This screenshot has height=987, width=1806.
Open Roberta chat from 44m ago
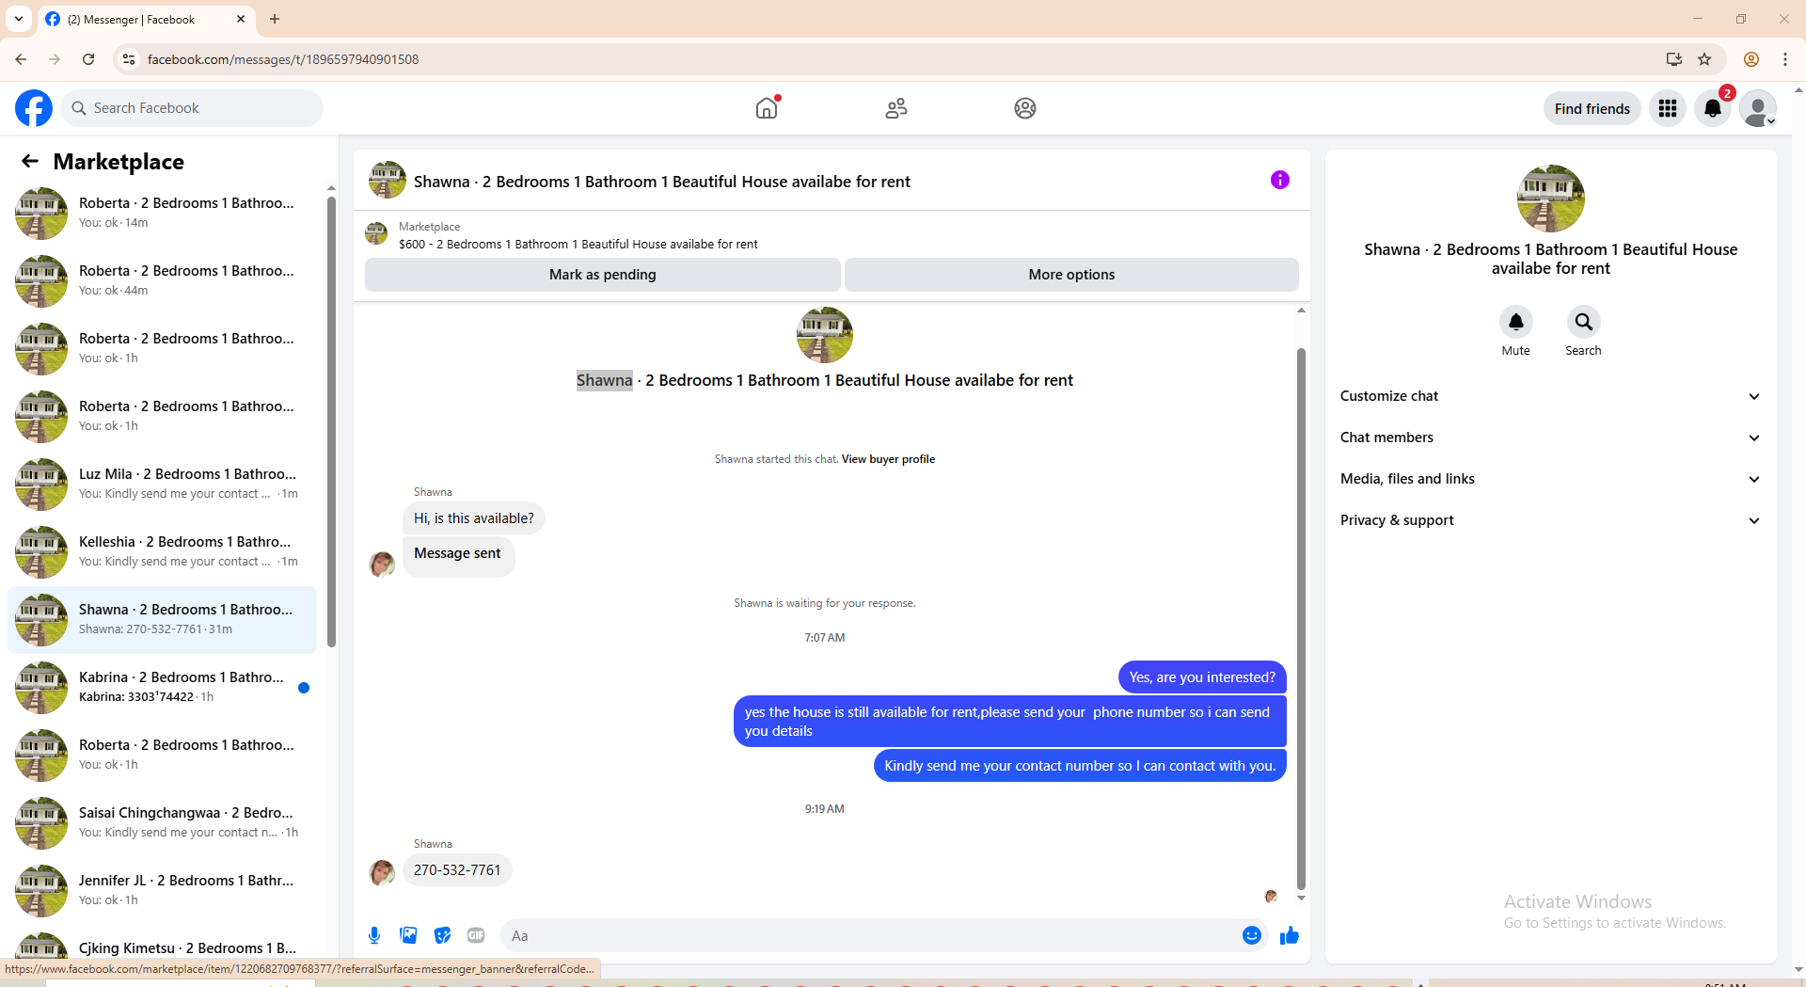click(162, 280)
